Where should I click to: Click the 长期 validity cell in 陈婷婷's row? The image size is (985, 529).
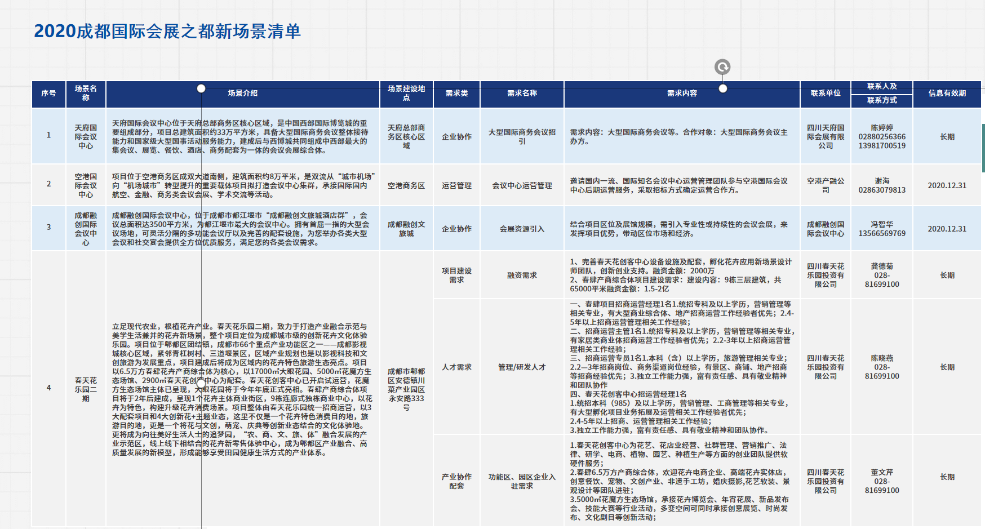click(947, 136)
